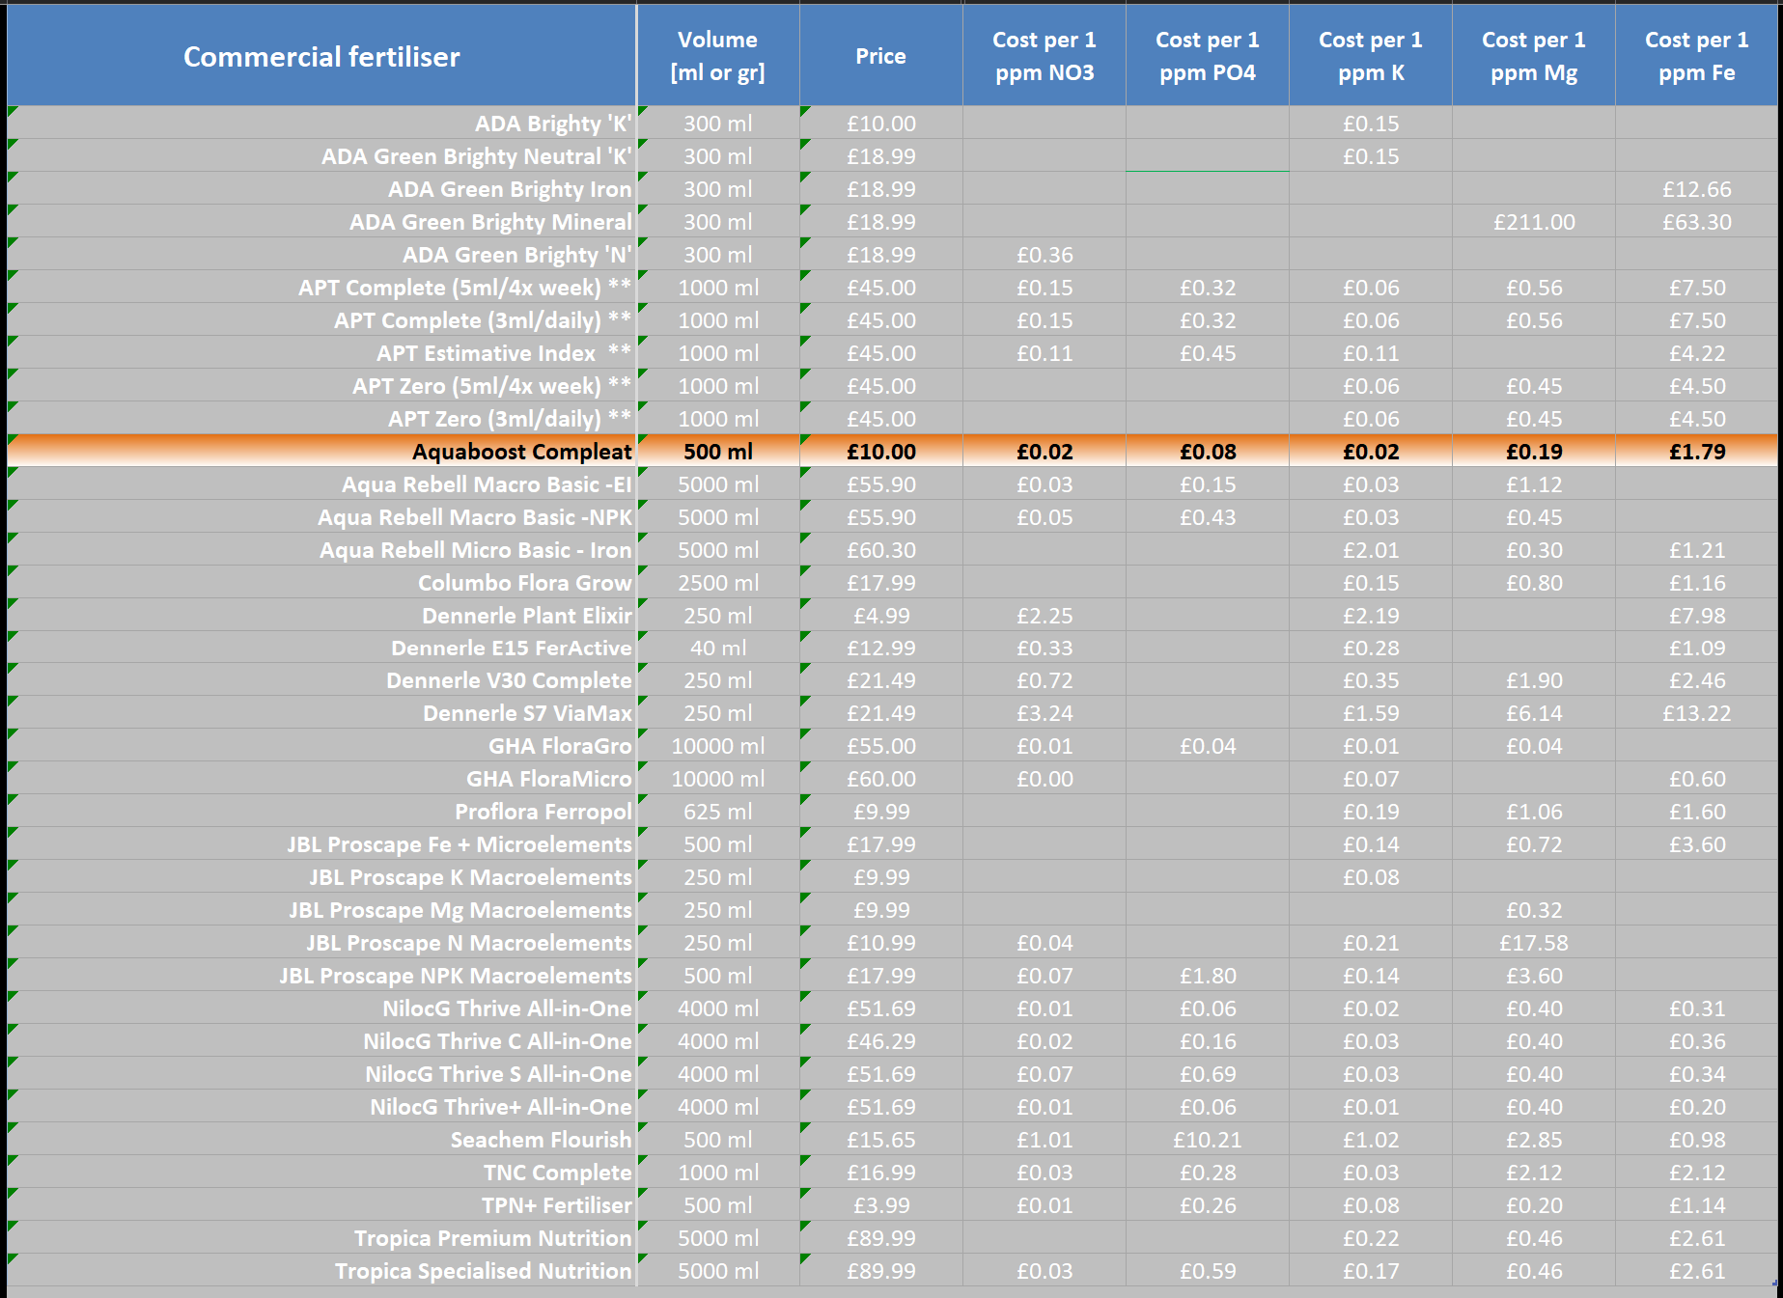The width and height of the screenshot is (1783, 1298).
Task: Click Dennerle Plant Elixir NO3 cost £2.25
Action: click(1045, 616)
